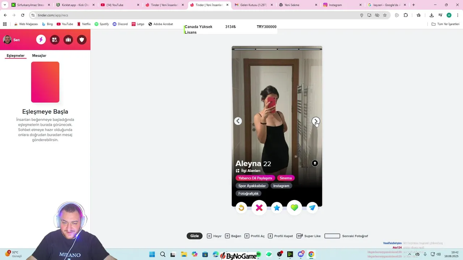This screenshot has width=463, height=260.
Task: Click the volume icon in system tray
Action: (x=438, y=254)
